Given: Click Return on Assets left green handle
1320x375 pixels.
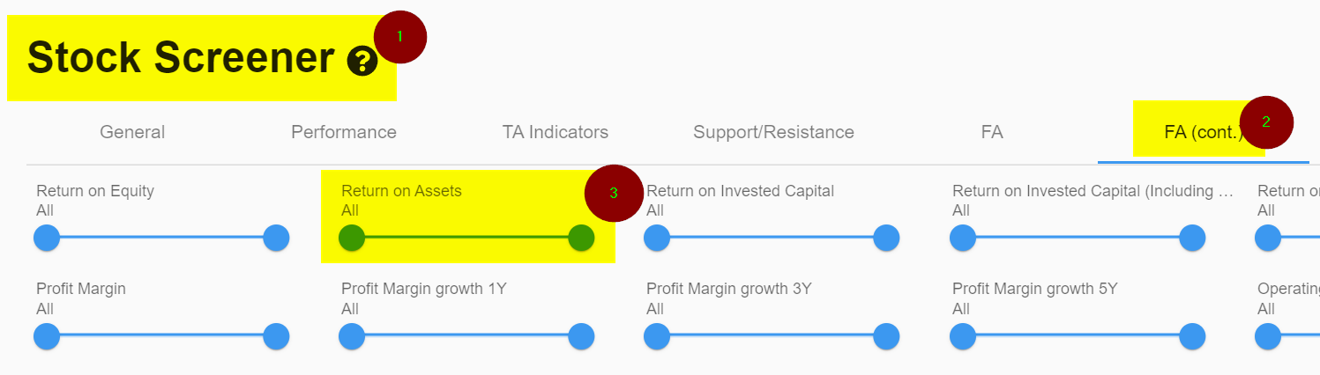Looking at the screenshot, I should [352, 238].
